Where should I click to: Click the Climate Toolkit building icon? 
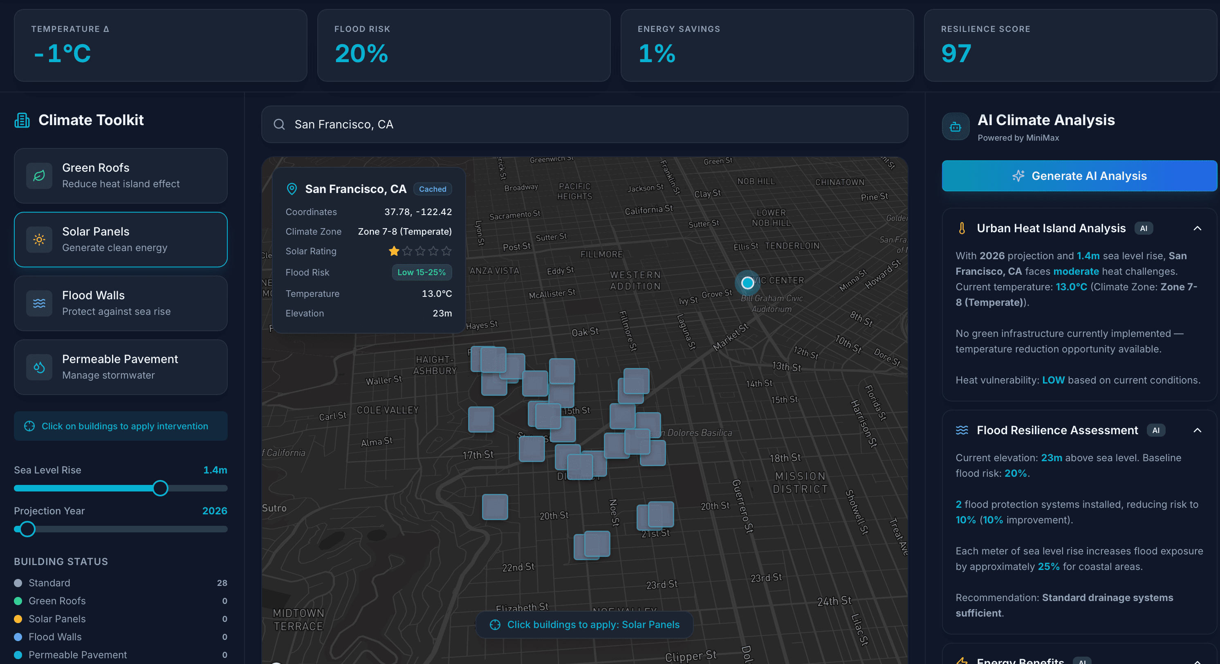tap(22, 120)
